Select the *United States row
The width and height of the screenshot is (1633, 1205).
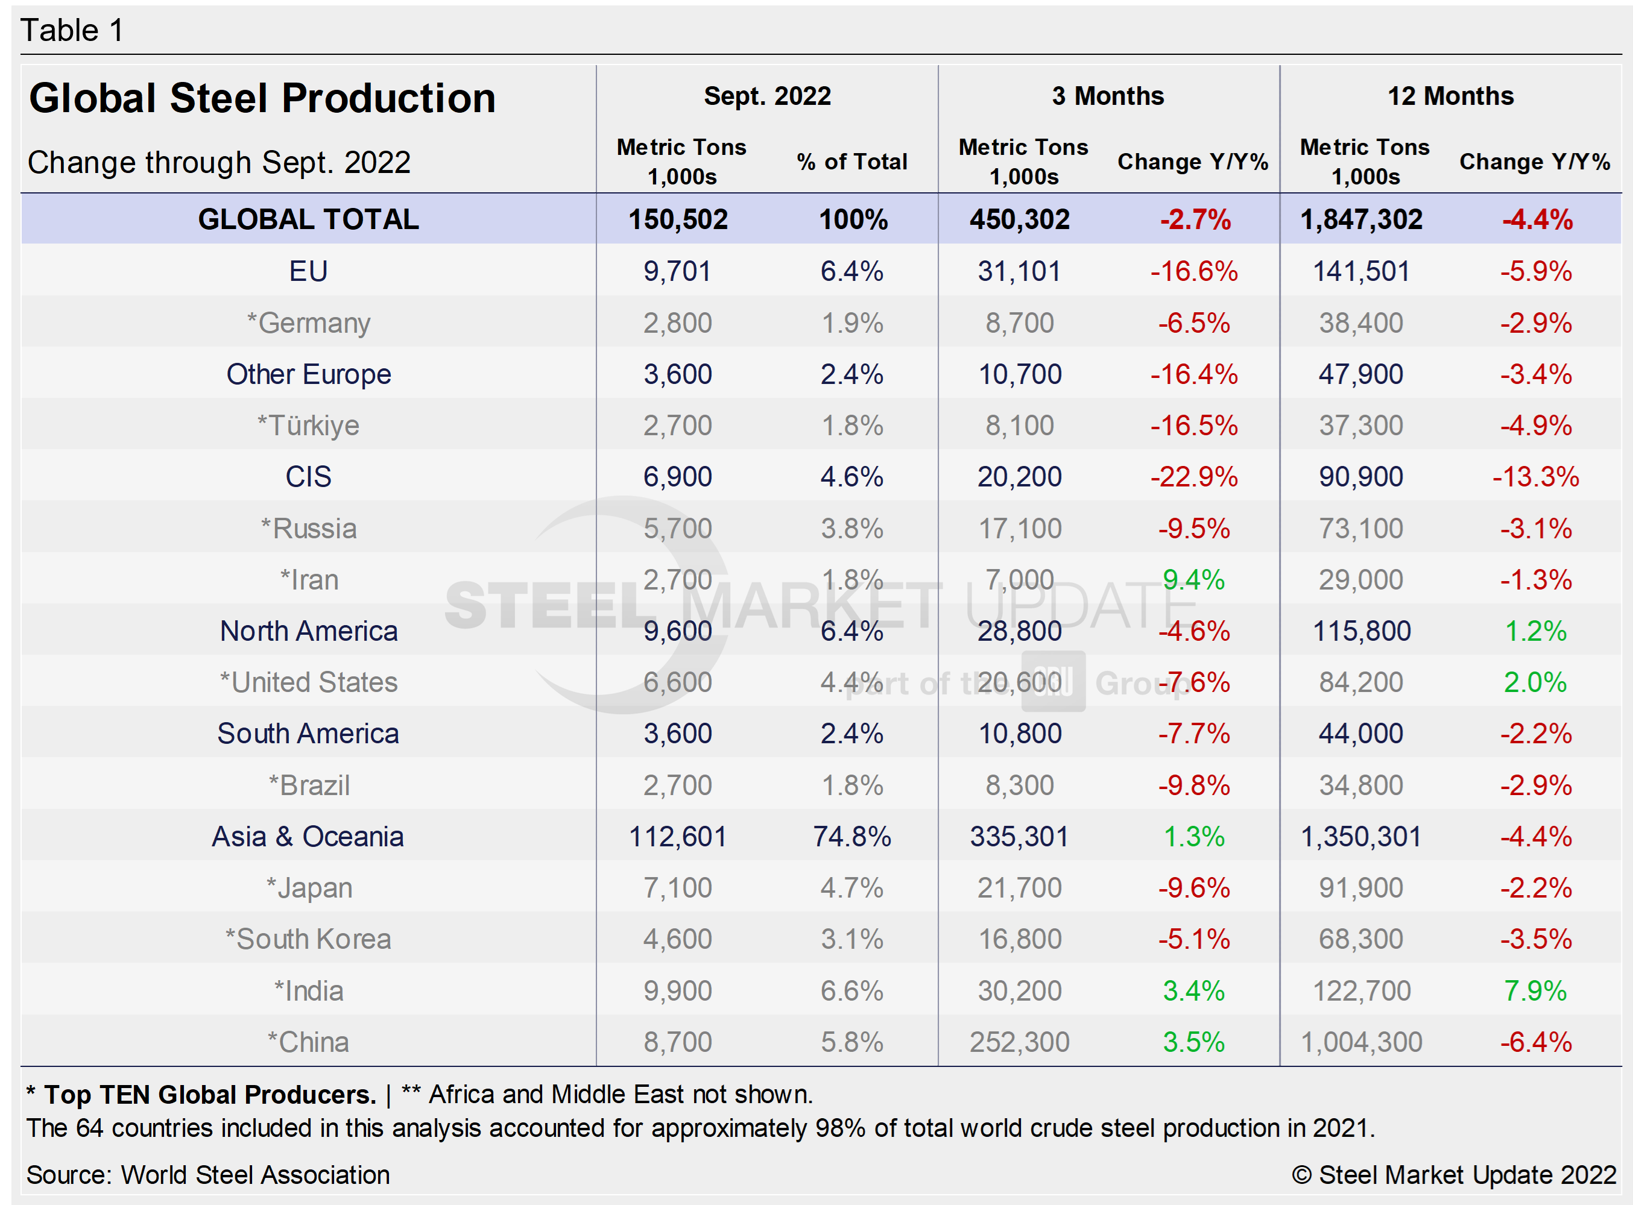tap(309, 682)
